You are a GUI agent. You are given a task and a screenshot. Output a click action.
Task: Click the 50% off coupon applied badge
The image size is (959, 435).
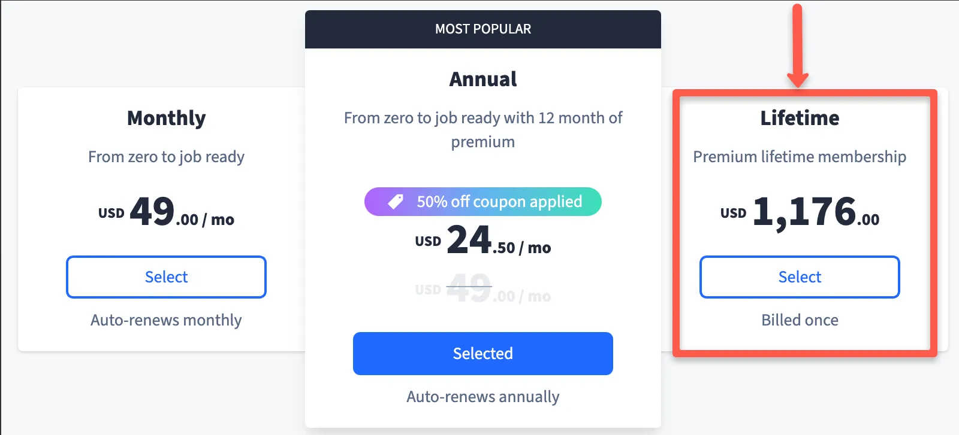pos(482,202)
